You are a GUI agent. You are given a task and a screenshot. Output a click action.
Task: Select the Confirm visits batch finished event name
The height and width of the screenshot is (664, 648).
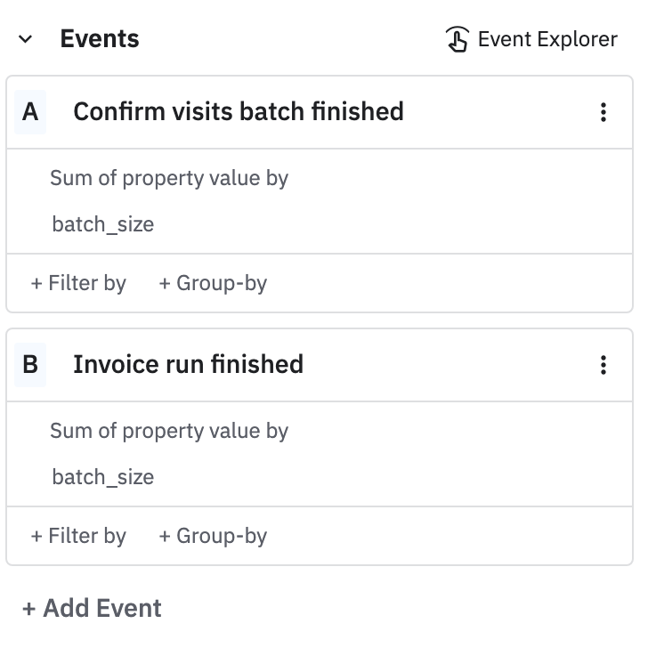(x=238, y=112)
